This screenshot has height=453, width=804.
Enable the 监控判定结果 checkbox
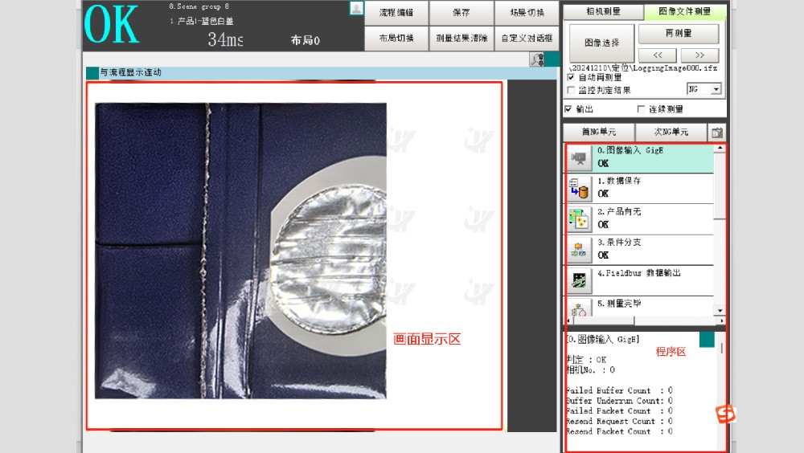click(571, 90)
